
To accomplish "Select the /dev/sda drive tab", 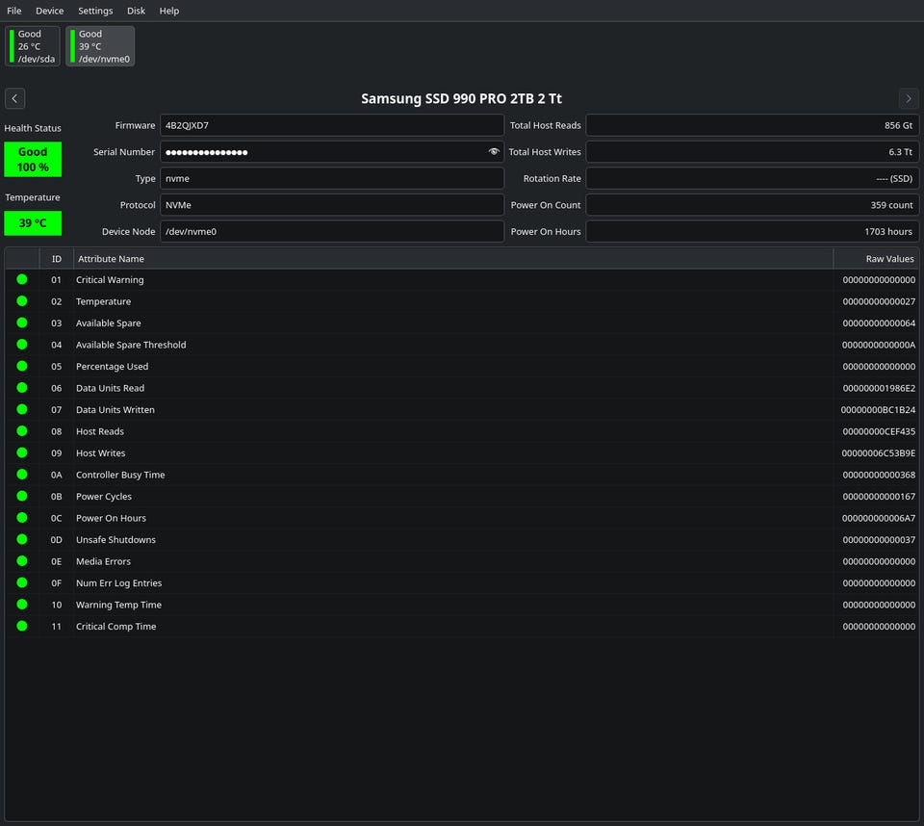I will 33,46.
